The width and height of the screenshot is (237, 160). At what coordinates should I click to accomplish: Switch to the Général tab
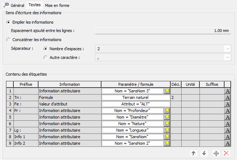coord(14,5)
